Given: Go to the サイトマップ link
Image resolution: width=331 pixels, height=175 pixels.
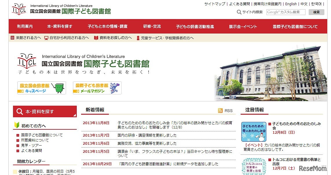Looking at the screenshot, I should pyautogui.click(x=215, y=4).
